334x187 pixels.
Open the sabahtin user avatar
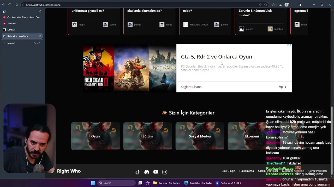(270, 29)
